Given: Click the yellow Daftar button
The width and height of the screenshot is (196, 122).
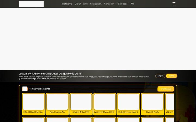Looking at the screenshot, I should click(x=171, y=76).
